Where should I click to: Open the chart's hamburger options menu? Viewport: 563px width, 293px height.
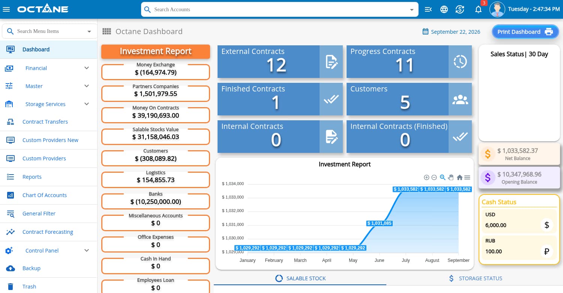click(467, 178)
